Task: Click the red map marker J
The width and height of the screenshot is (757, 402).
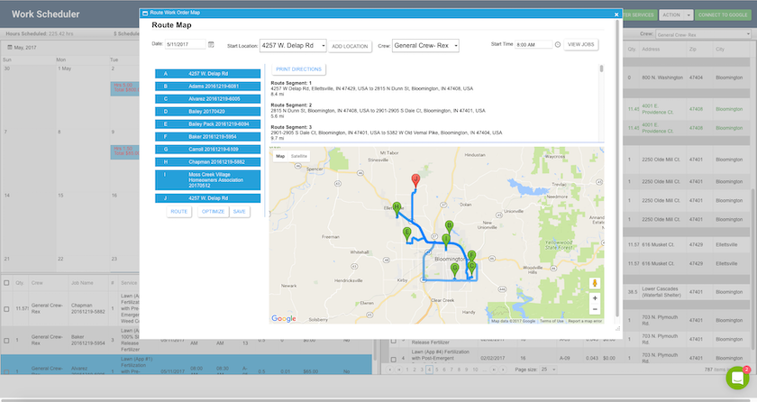Action: (x=415, y=179)
